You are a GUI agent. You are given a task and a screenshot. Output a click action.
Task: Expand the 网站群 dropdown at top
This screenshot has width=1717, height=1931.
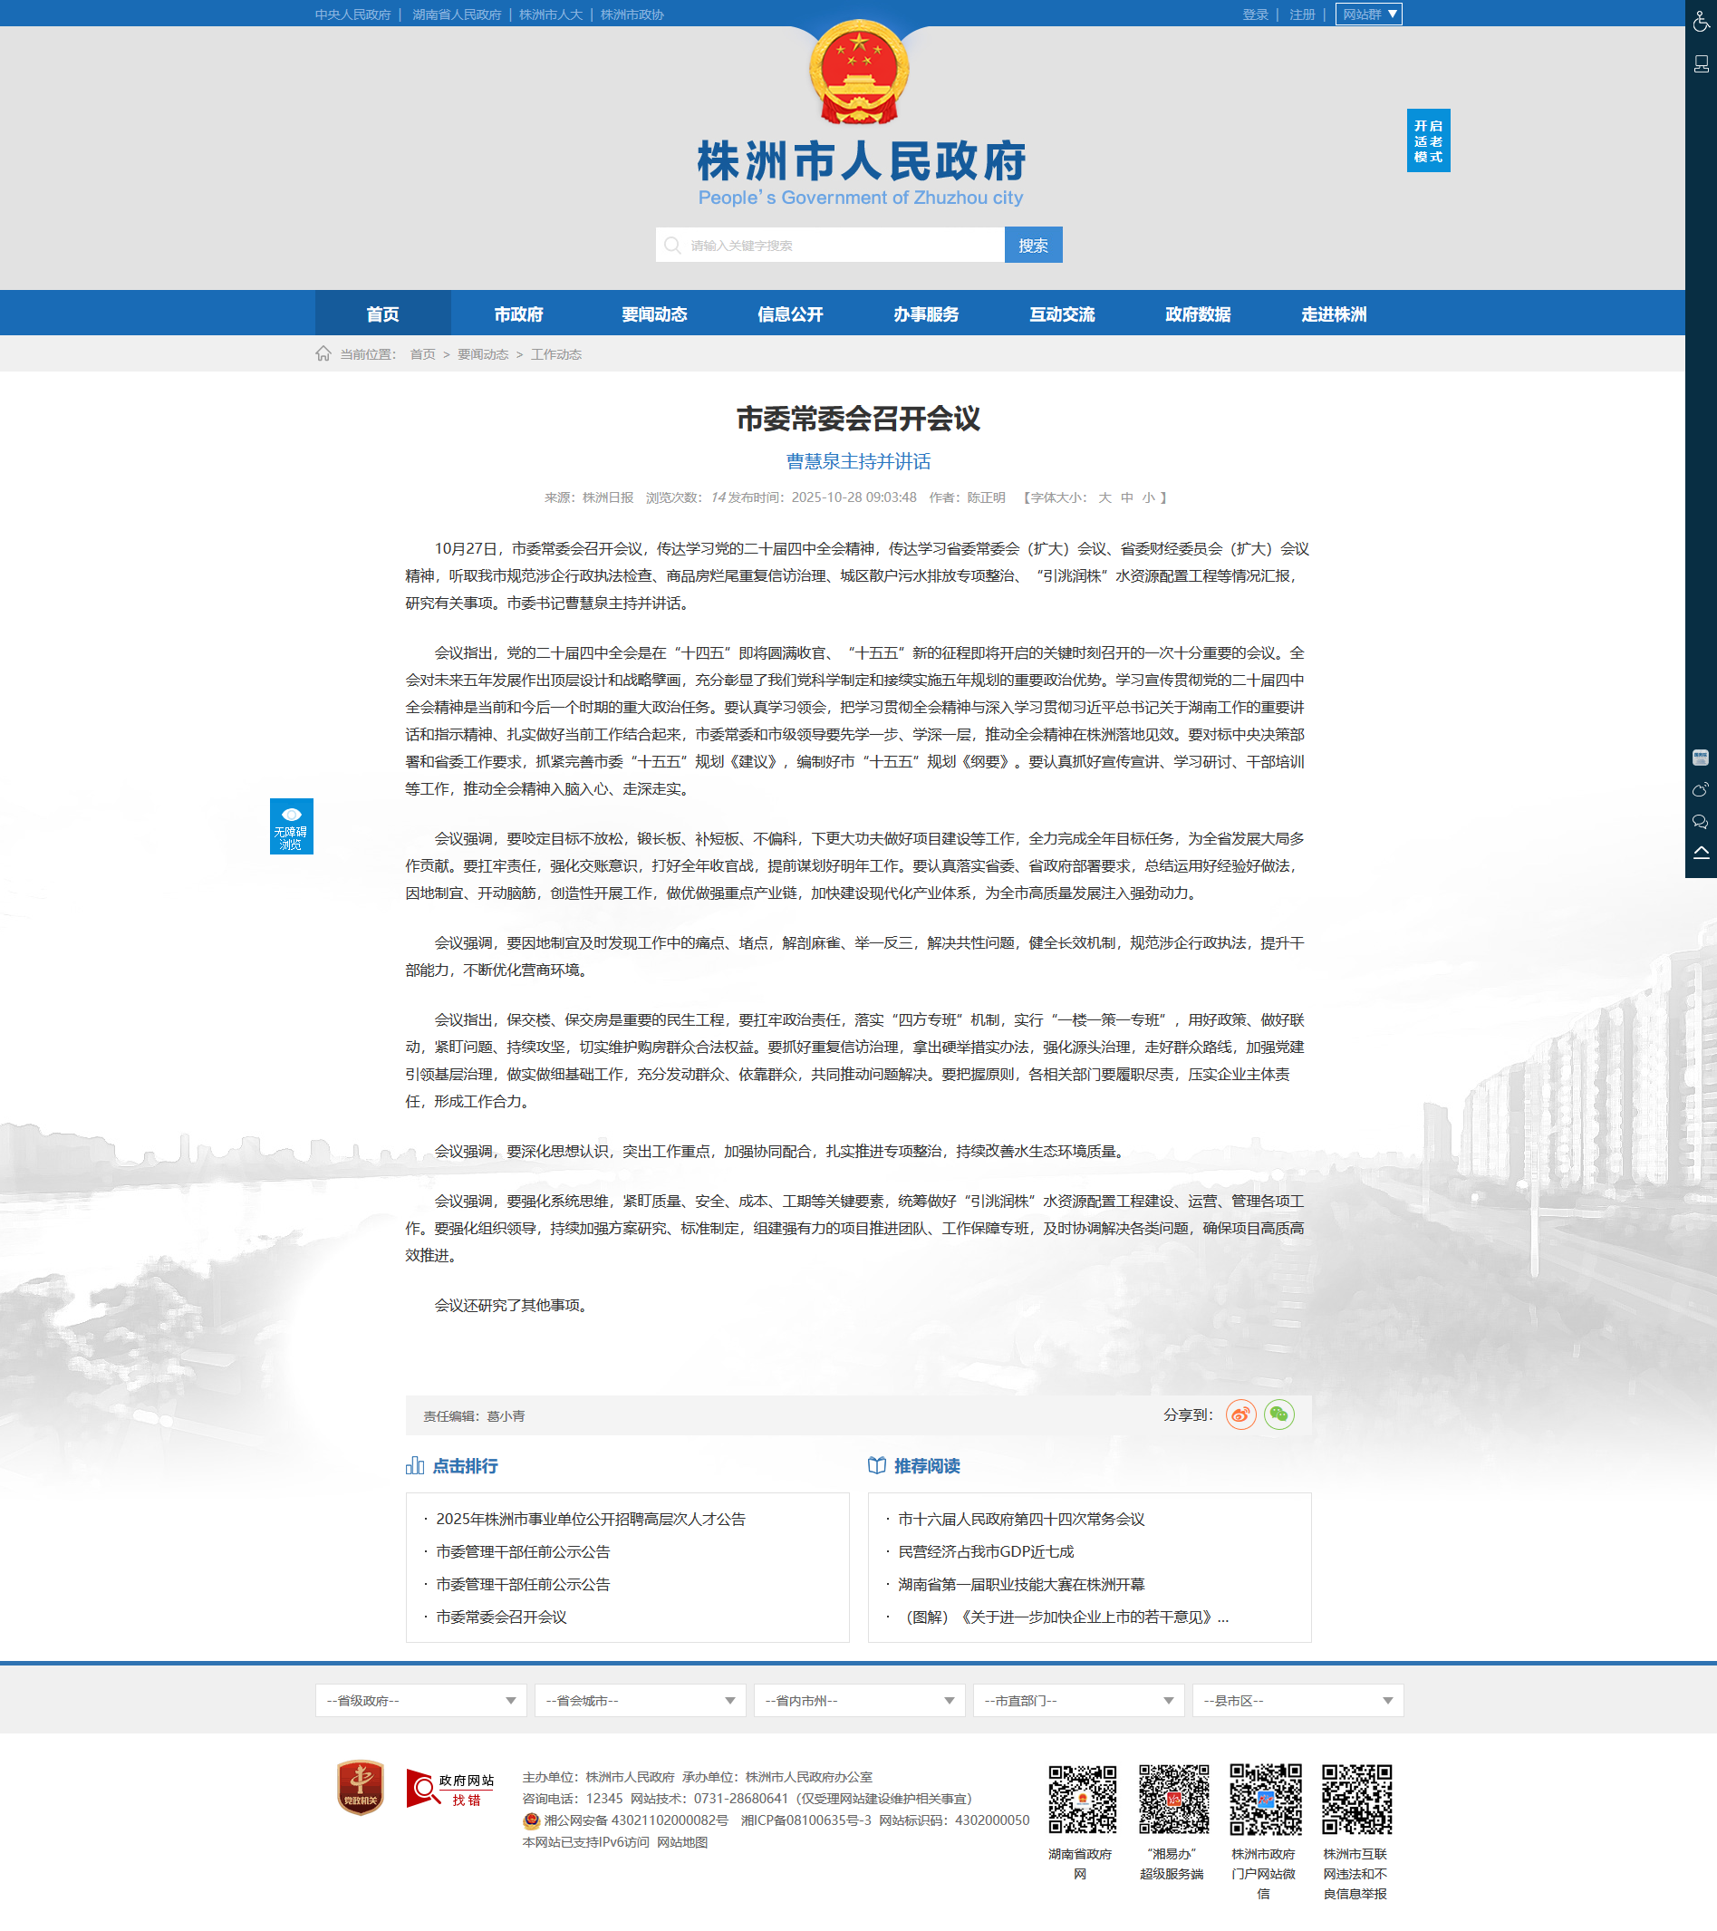1367,14
